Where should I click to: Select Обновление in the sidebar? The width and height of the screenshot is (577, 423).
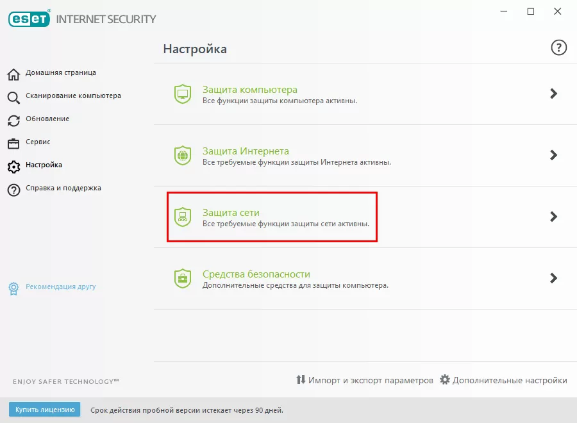(x=47, y=119)
